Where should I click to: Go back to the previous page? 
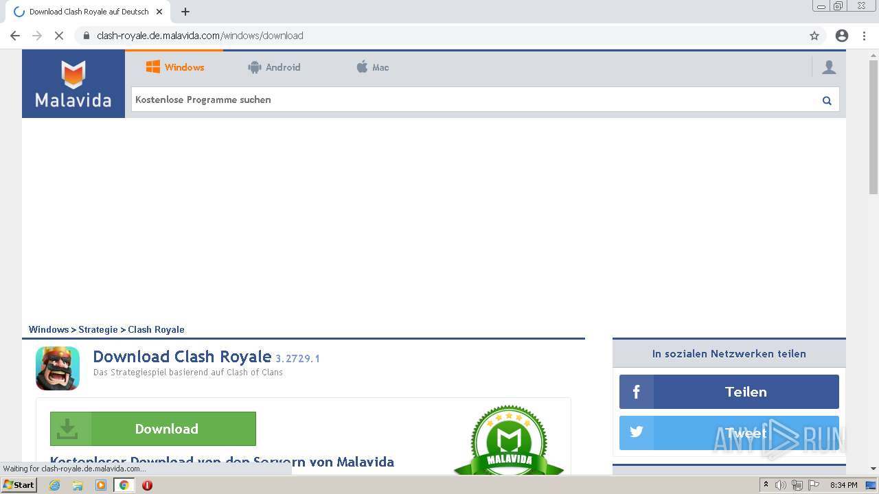pyautogui.click(x=15, y=36)
